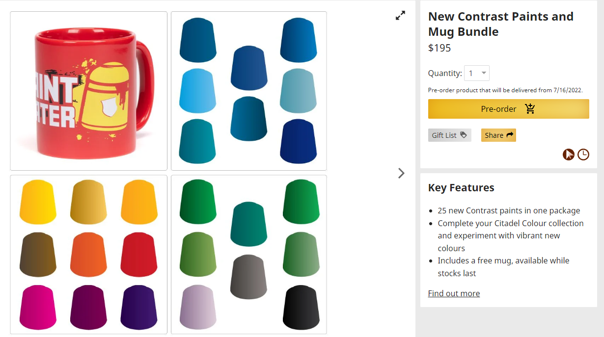Image resolution: width=604 pixels, height=337 pixels.
Task: Follow the Find out more link
Action: [454, 293]
